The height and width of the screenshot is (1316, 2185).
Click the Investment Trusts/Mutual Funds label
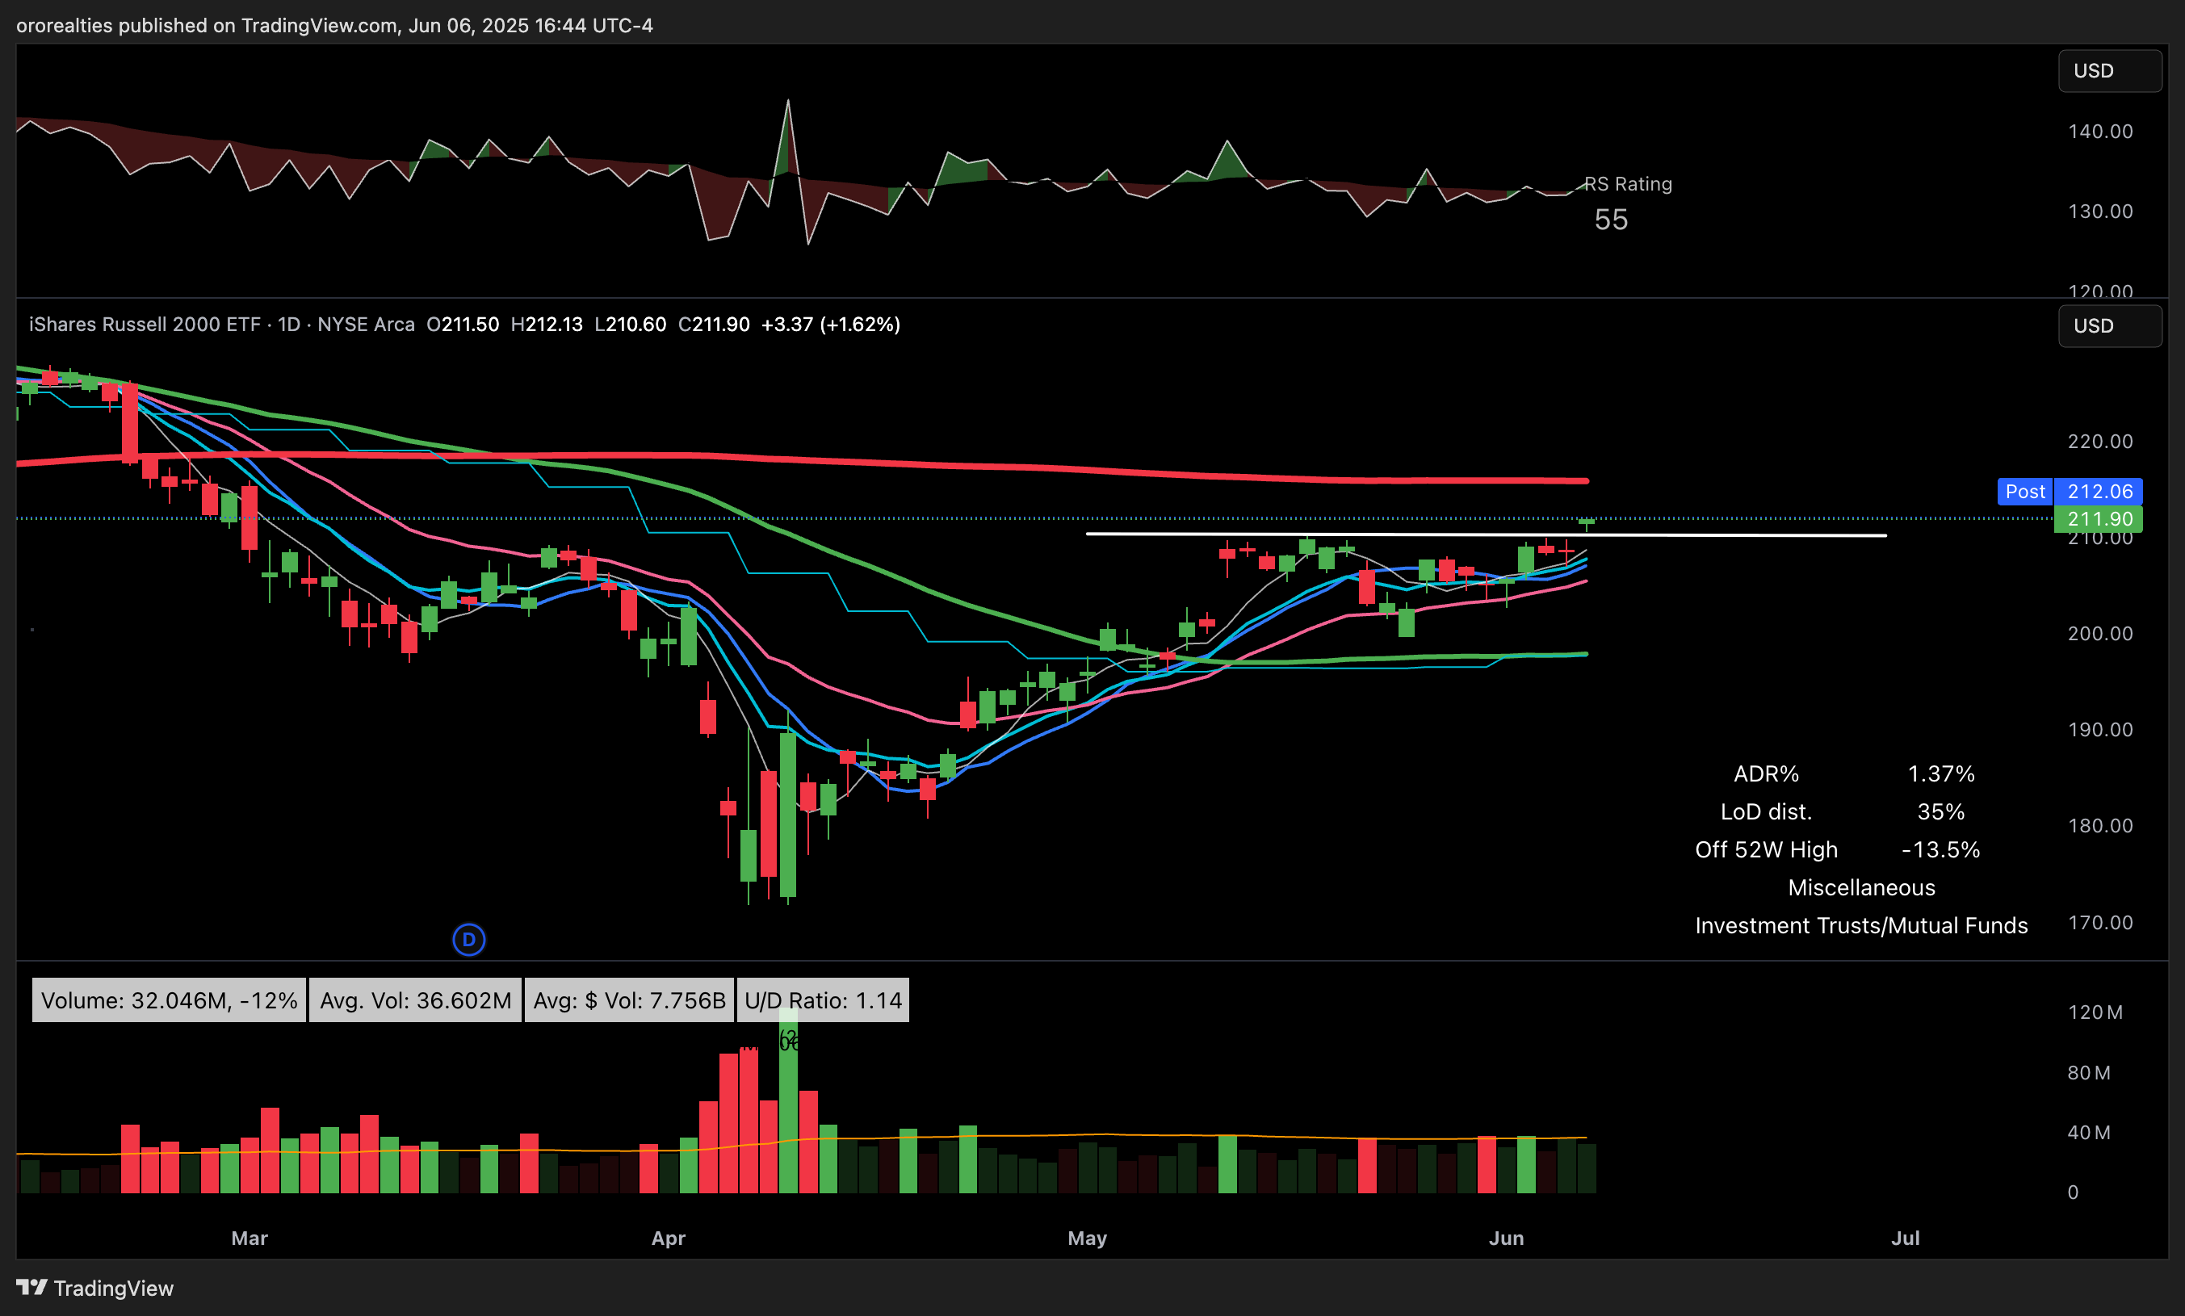coord(1861,926)
